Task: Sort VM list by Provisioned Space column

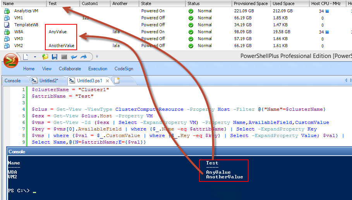Action: coord(251,3)
